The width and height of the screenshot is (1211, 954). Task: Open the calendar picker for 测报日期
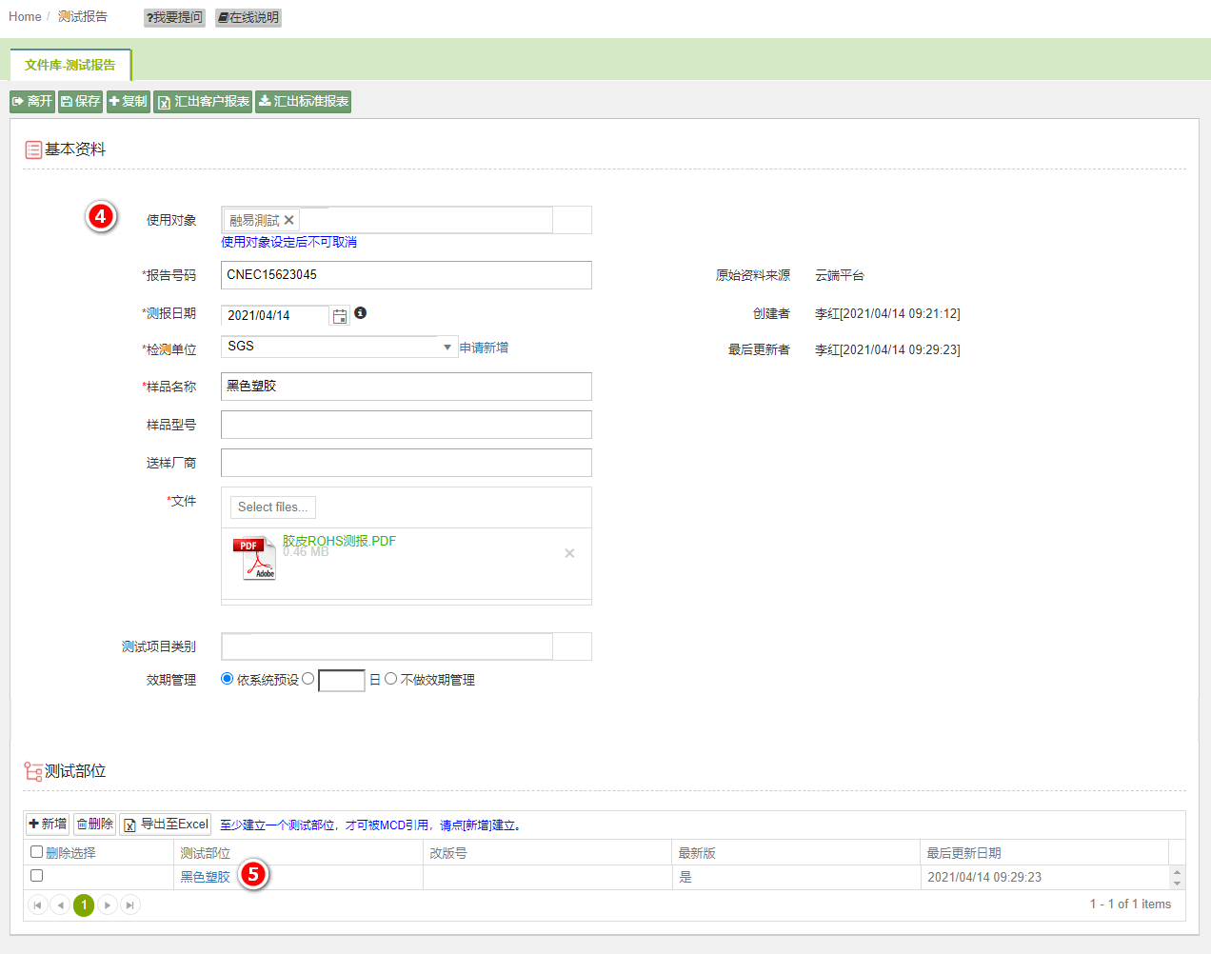[340, 316]
